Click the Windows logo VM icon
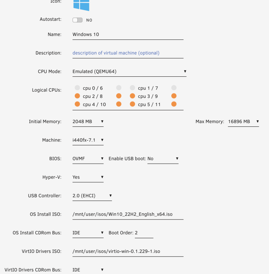269x274 pixels. [x=81, y=5]
